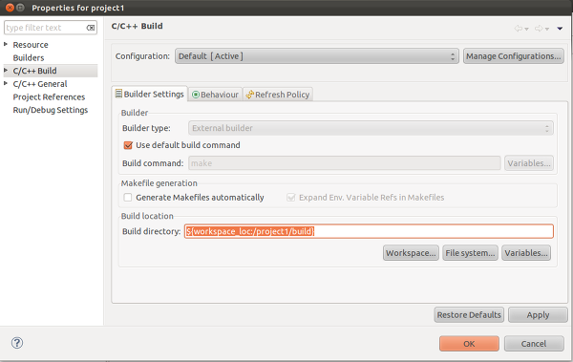573x362 pixels.
Task: Click the help question mark icon
Action: (17, 343)
